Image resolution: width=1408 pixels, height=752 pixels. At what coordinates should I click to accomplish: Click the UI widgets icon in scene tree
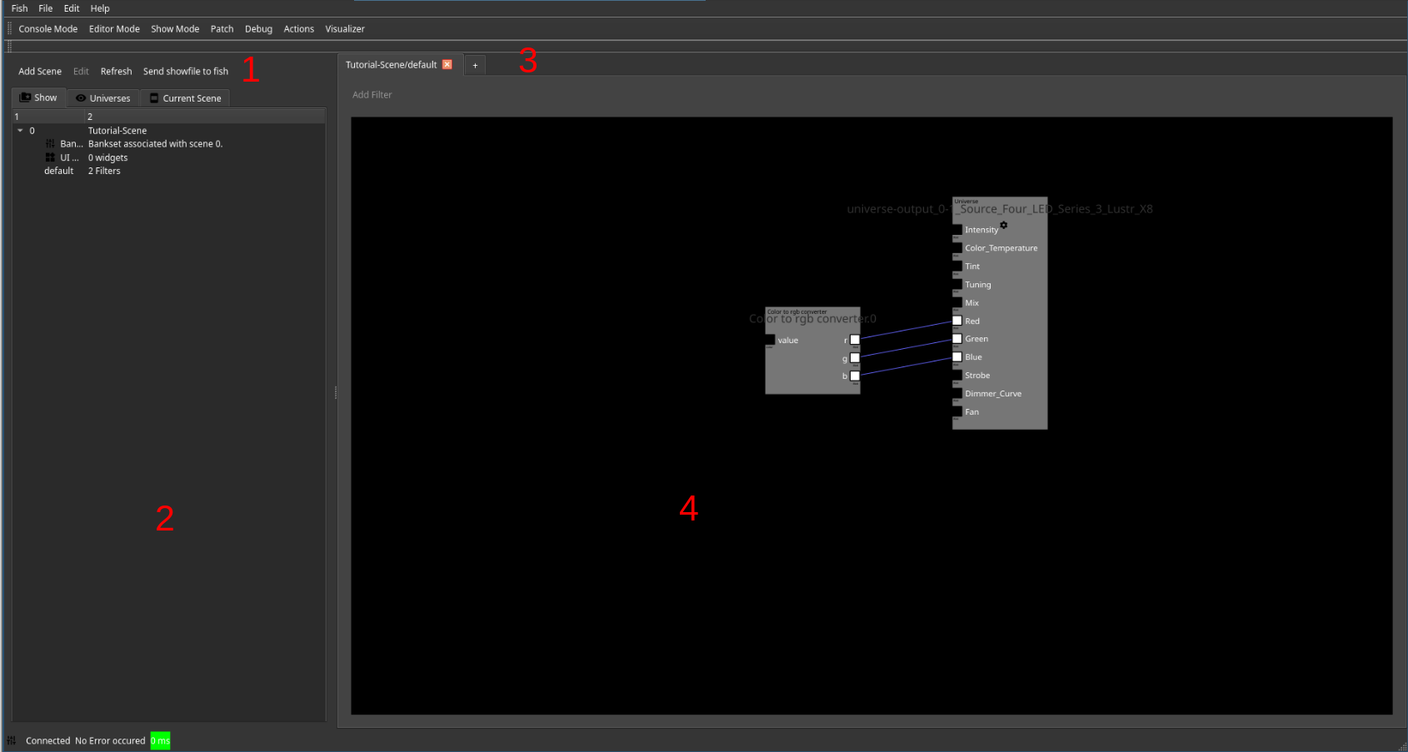[50, 157]
